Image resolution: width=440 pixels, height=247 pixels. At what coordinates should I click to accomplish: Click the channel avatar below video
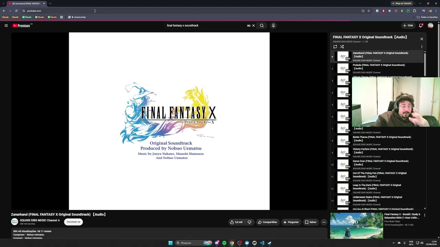click(x=14, y=222)
